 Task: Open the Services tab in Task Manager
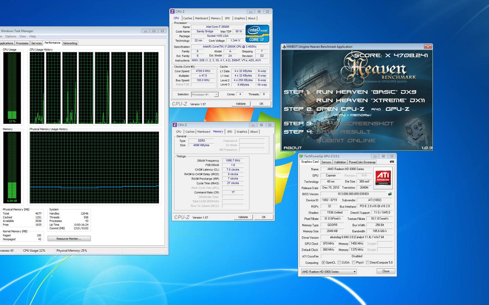pyautogui.click(x=36, y=43)
